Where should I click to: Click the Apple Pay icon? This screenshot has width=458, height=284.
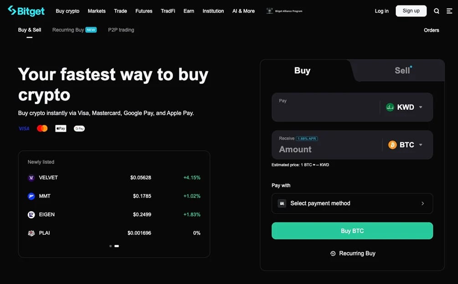(61, 128)
